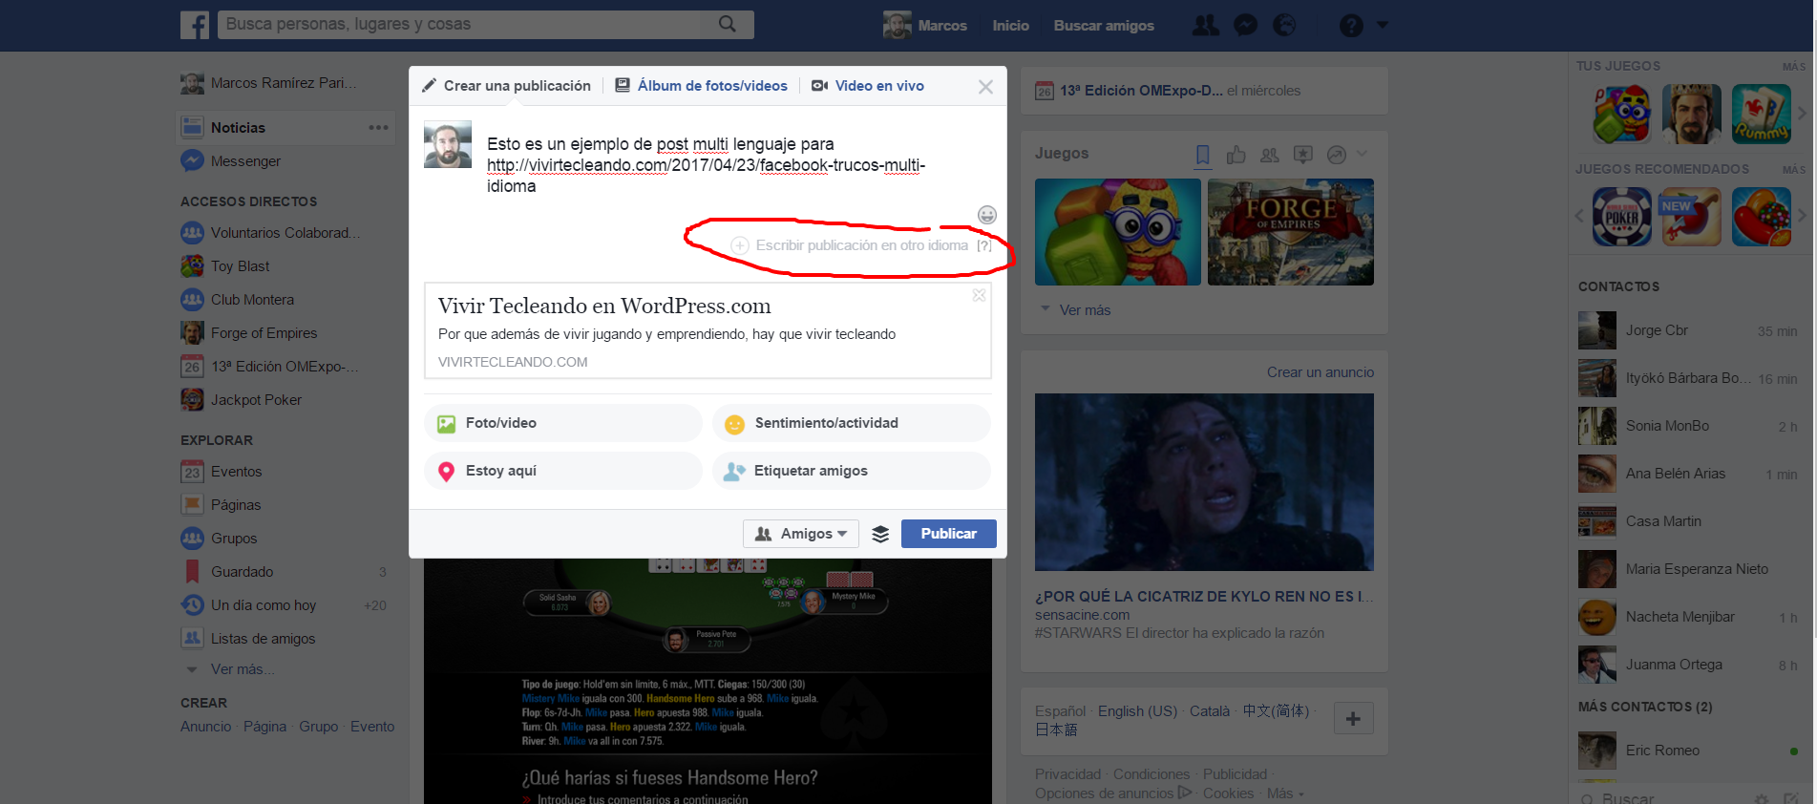This screenshot has height=804, width=1817.
Task: Remove the link preview card
Action: pos(979,296)
